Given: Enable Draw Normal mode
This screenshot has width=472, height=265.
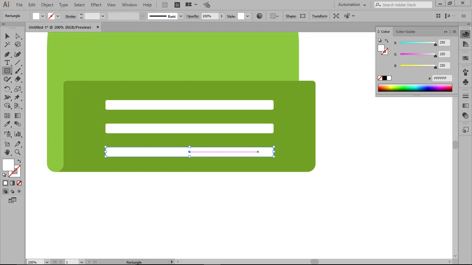Looking at the screenshot, I should (5, 191).
